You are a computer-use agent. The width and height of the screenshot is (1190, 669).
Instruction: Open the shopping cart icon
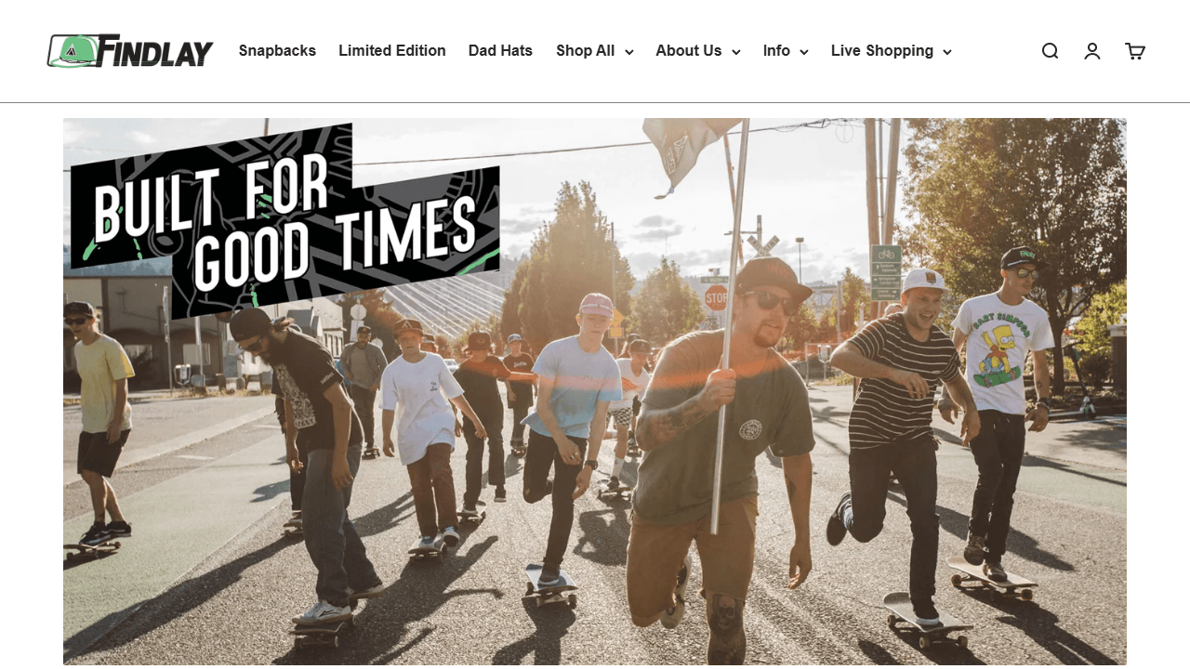pos(1135,51)
